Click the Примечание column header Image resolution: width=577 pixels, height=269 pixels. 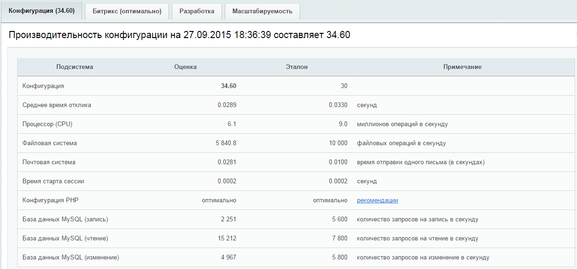click(x=462, y=67)
